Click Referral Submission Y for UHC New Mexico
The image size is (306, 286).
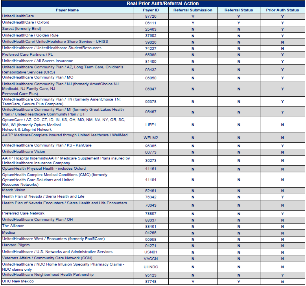point(193,282)
